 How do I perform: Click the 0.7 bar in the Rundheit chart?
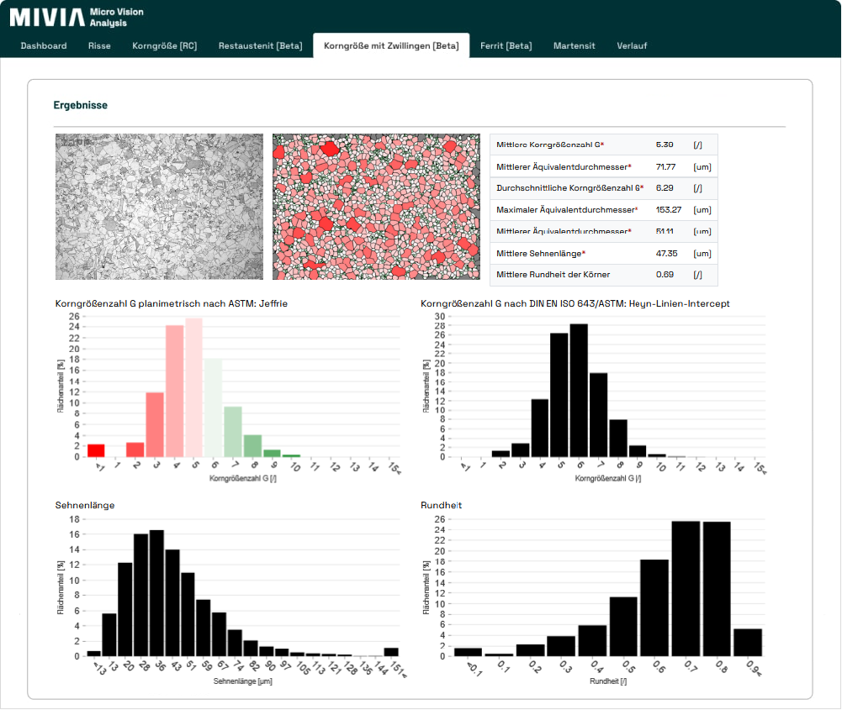686,588
